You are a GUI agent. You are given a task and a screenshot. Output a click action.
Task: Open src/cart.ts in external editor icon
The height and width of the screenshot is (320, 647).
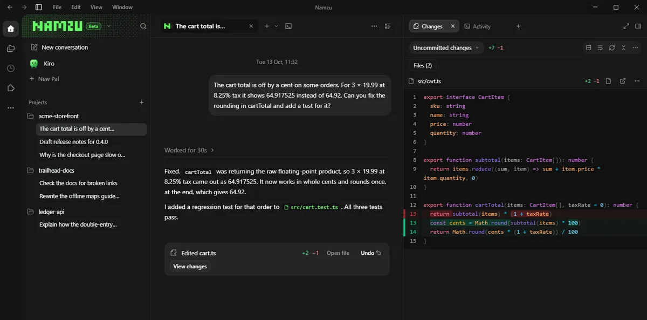[x=623, y=81]
